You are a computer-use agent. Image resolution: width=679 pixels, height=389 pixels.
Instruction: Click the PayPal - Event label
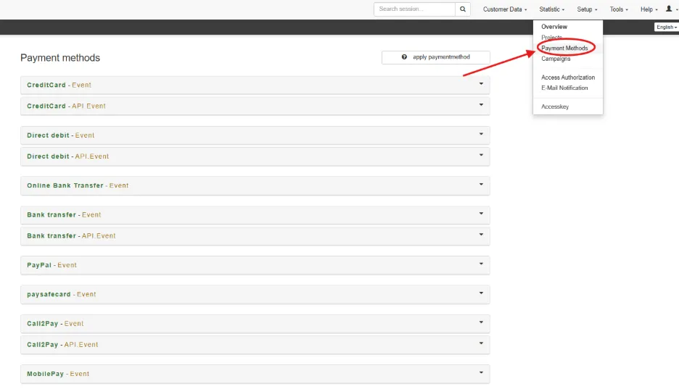click(52, 265)
